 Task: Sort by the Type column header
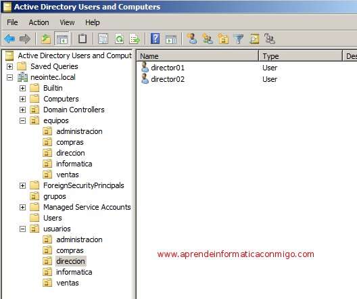coord(300,56)
